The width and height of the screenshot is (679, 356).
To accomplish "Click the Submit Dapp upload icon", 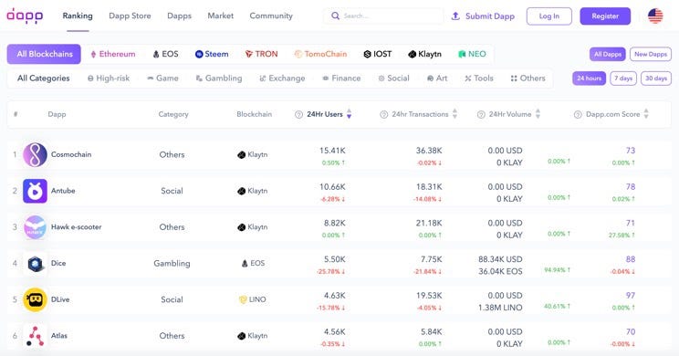I will pyautogui.click(x=455, y=16).
